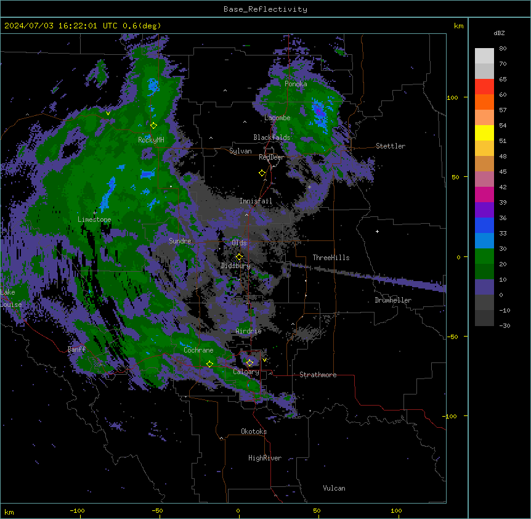The width and height of the screenshot is (531, 519).
Task: Select the Vulcan label
Action: [x=334, y=488]
